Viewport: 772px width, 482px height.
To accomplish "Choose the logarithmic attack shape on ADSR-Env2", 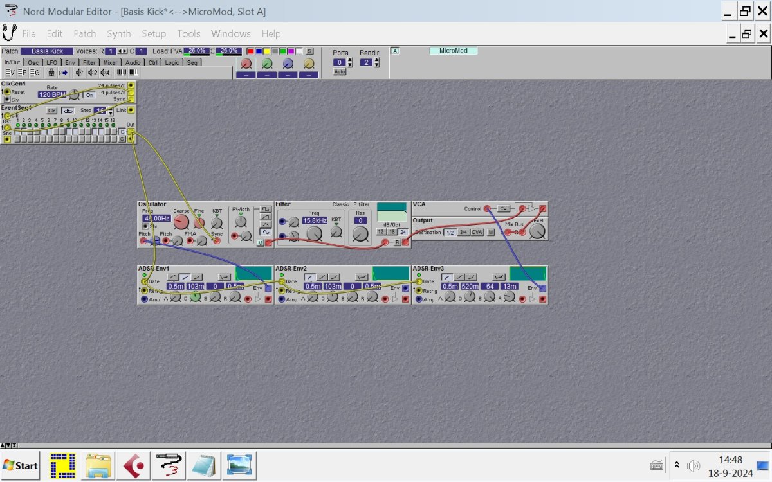I will (x=310, y=277).
